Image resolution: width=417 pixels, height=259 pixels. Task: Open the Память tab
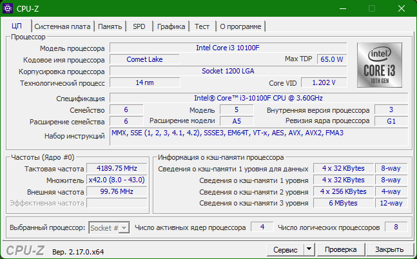coord(110,26)
